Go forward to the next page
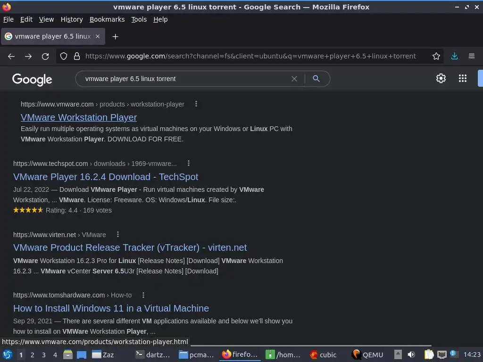 click(x=28, y=57)
